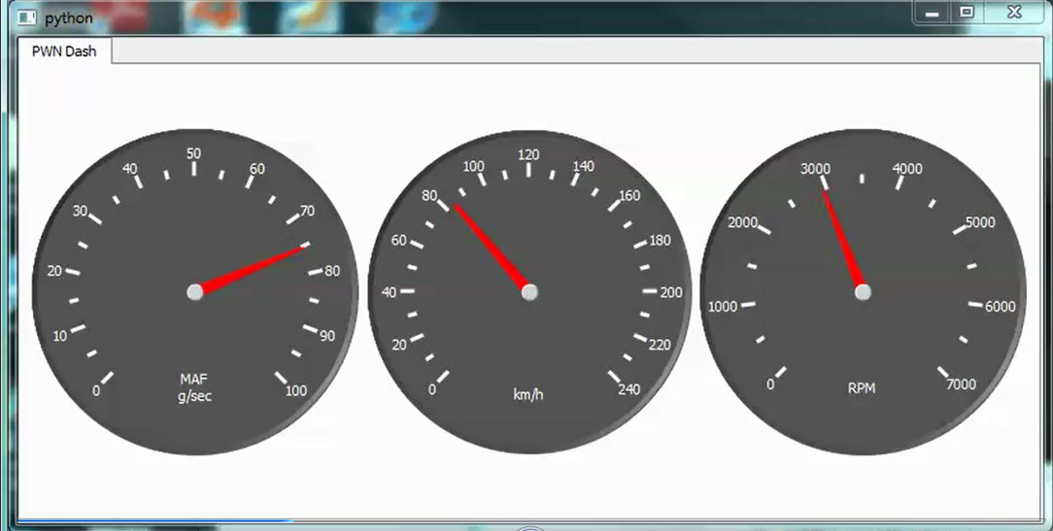Image resolution: width=1053 pixels, height=531 pixels.
Task: Close the python dashboard window
Action: pyautogui.click(x=1014, y=13)
